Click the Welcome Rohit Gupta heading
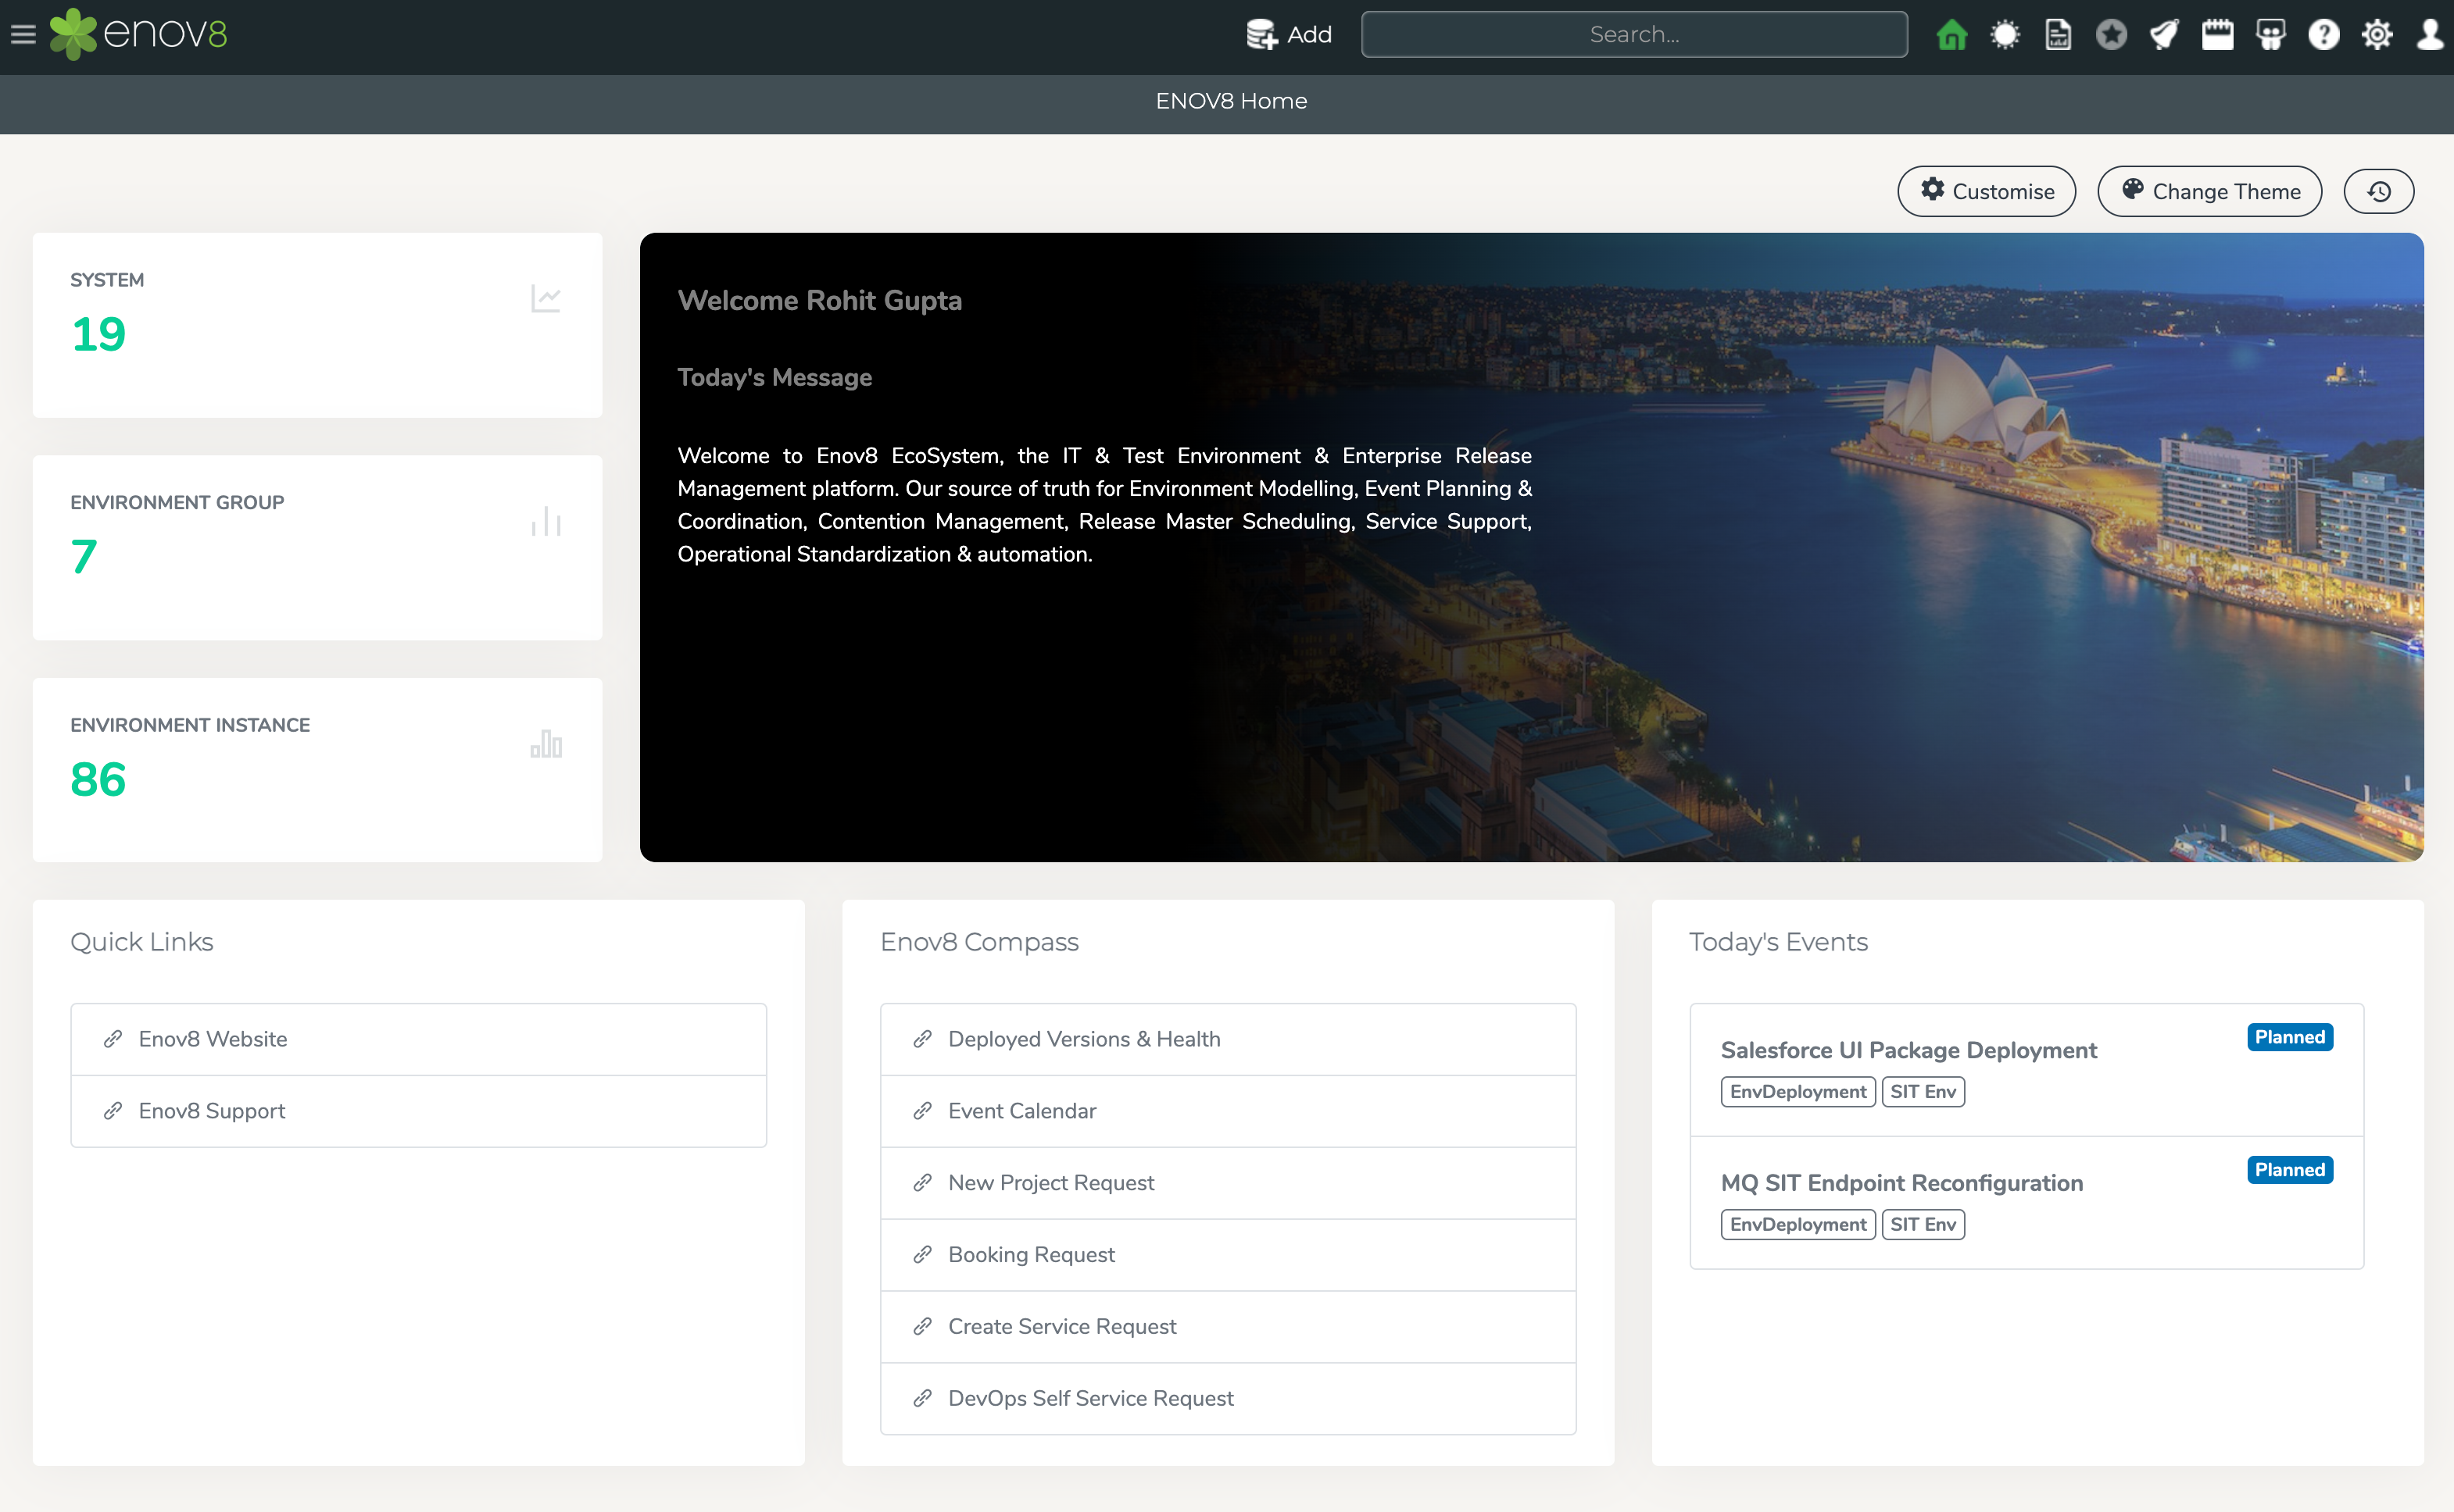Viewport: 2454px width, 1512px height. click(x=819, y=301)
